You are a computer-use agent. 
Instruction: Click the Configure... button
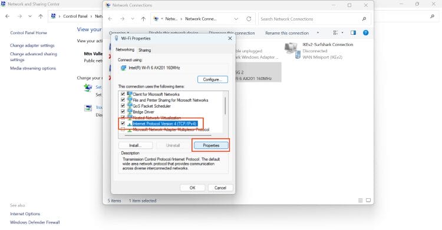click(x=213, y=79)
